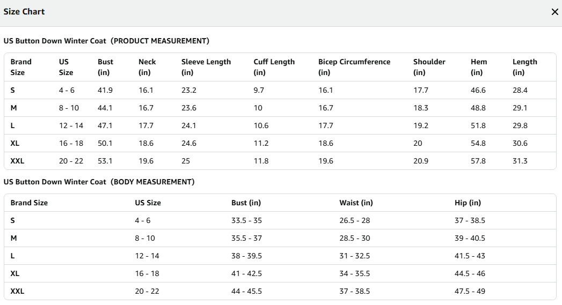Select hem value '57.8'
The width and height of the screenshot is (562, 305).
(x=478, y=161)
